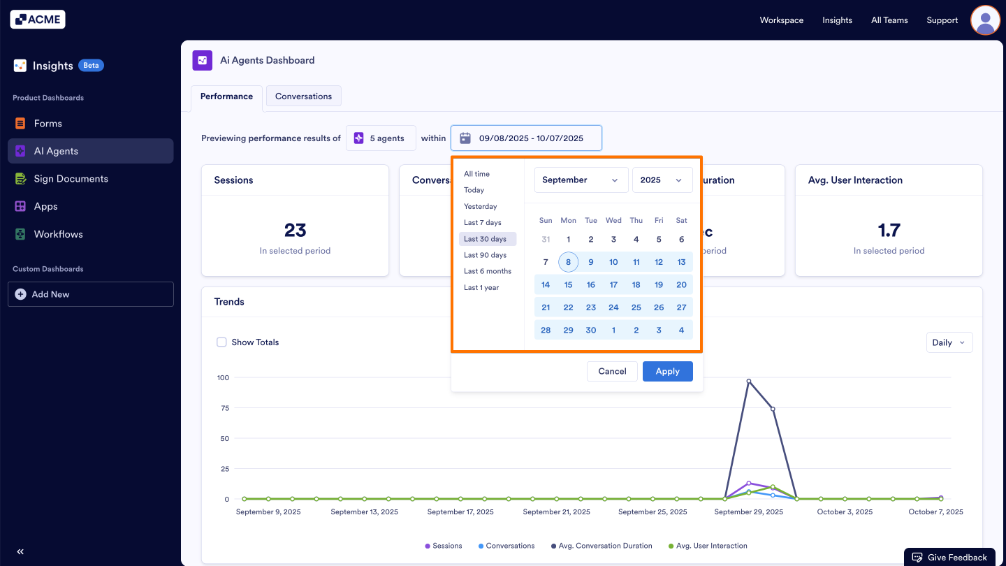Change the Daily granularity dropdown
This screenshot has width=1006, height=566.
[x=949, y=342]
